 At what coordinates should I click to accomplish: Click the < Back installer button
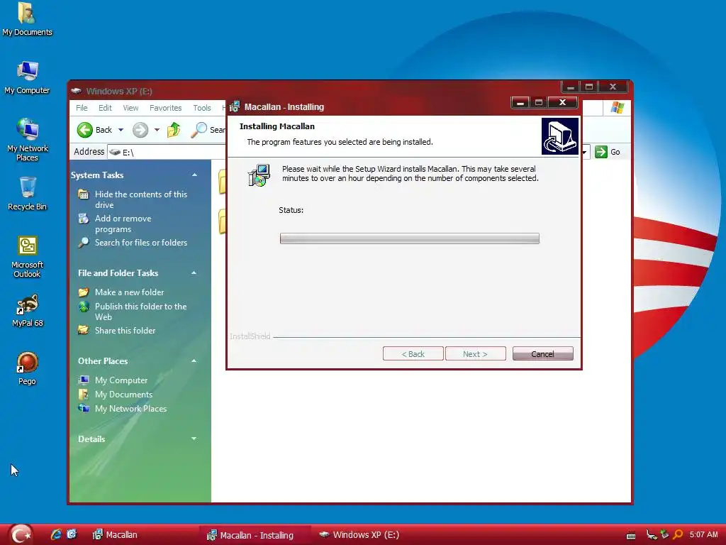click(413, 354)
